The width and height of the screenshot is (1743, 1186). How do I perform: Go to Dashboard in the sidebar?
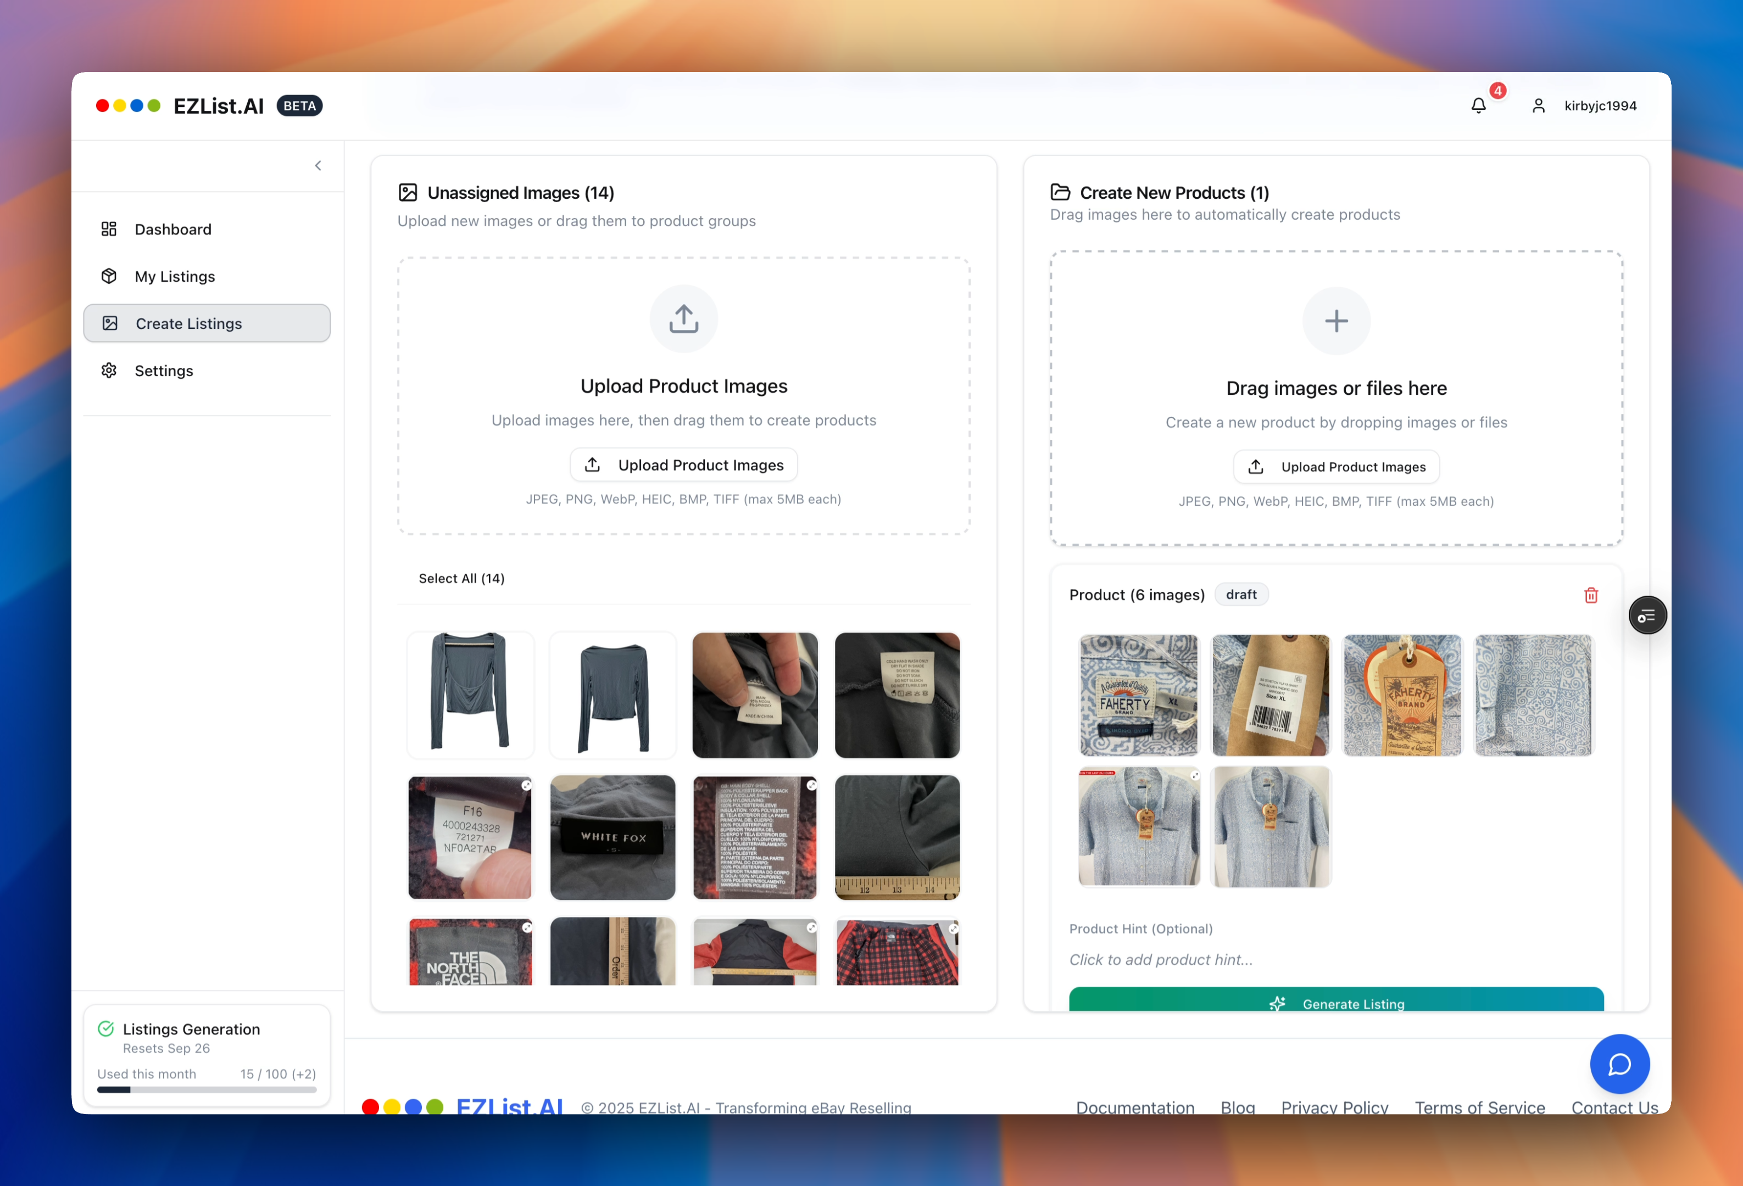pyautogui.click(x=172, y=230)
